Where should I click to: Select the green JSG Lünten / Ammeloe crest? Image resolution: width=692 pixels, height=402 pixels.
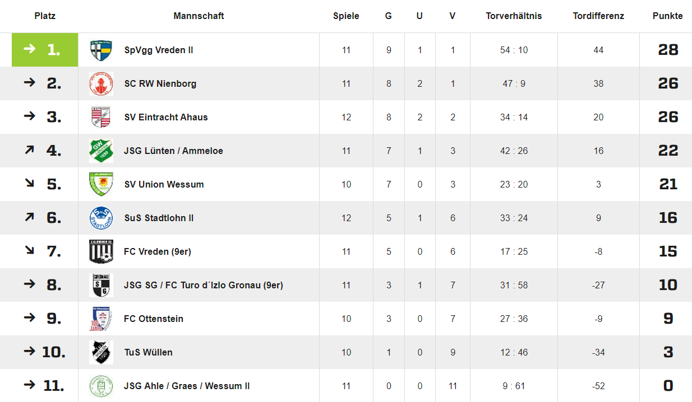[x=101, y=151]
